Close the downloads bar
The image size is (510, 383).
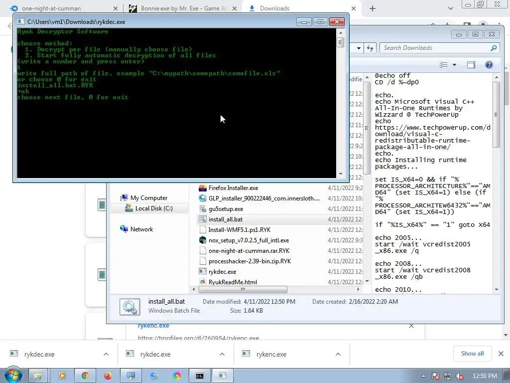pyautogui.click(x=501, y=354)
